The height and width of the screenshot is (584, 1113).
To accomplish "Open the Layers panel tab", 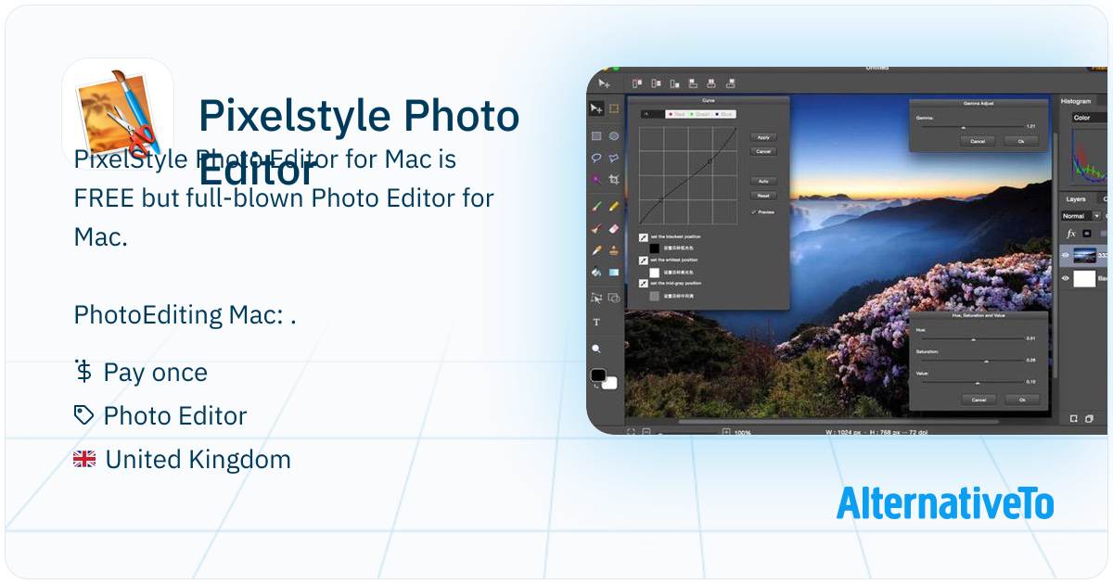I will pyautogui.click(x=1076, y=199).
